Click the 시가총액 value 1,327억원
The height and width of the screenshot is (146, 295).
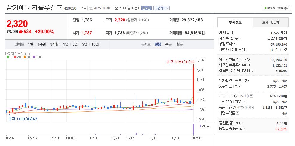click(279, 32)
